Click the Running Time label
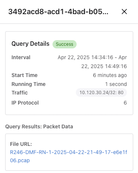The height and width of the screenshot is (173, 138). tap(28, 84)
